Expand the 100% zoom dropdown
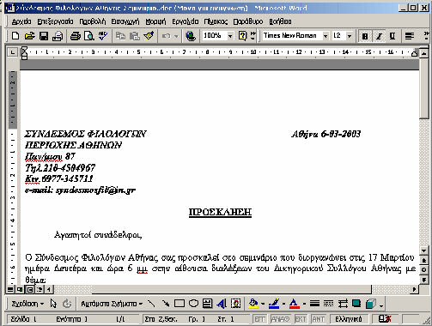 point(230,36)
